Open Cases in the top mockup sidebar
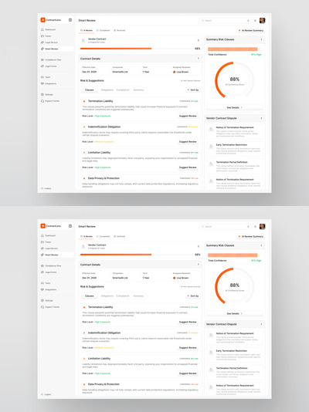The height and width of the screenshot is (412, 309). tap(46, 36)
